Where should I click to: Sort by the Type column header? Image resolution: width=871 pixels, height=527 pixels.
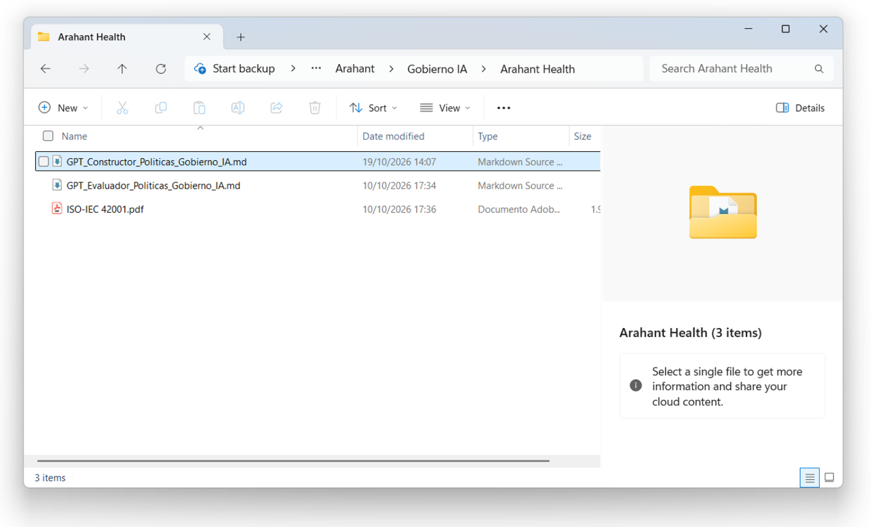click(488, 136)
